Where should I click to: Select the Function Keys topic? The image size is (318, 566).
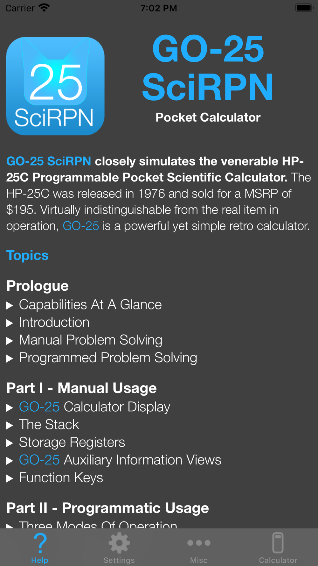click(x=61, y=478)
